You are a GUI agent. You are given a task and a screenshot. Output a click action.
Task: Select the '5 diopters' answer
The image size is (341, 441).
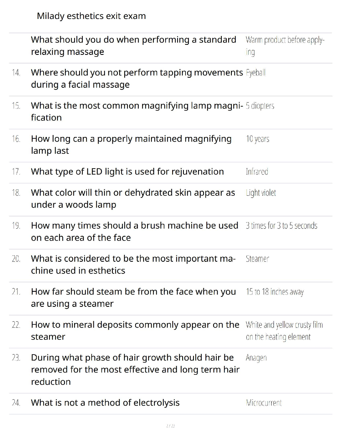pyautogui.click(x=260, y=106)
